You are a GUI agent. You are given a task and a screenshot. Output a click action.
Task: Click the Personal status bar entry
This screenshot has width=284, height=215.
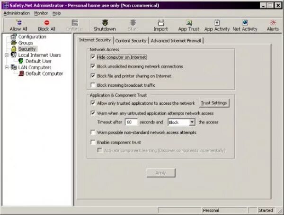click(x=224, y=210)
